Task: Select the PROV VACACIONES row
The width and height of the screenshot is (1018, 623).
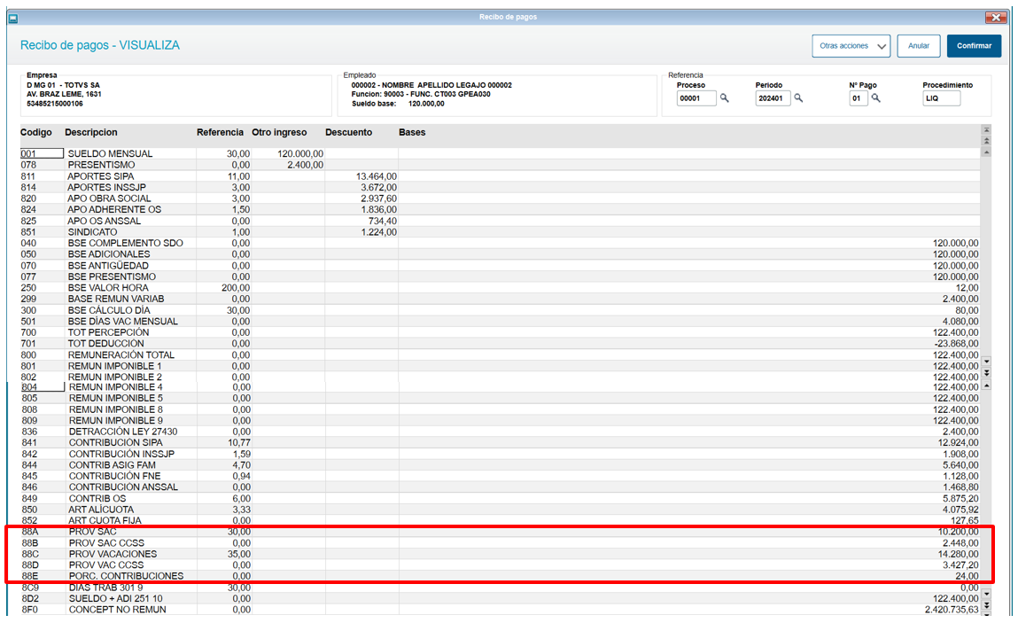Action: click(x=500, y=554)
